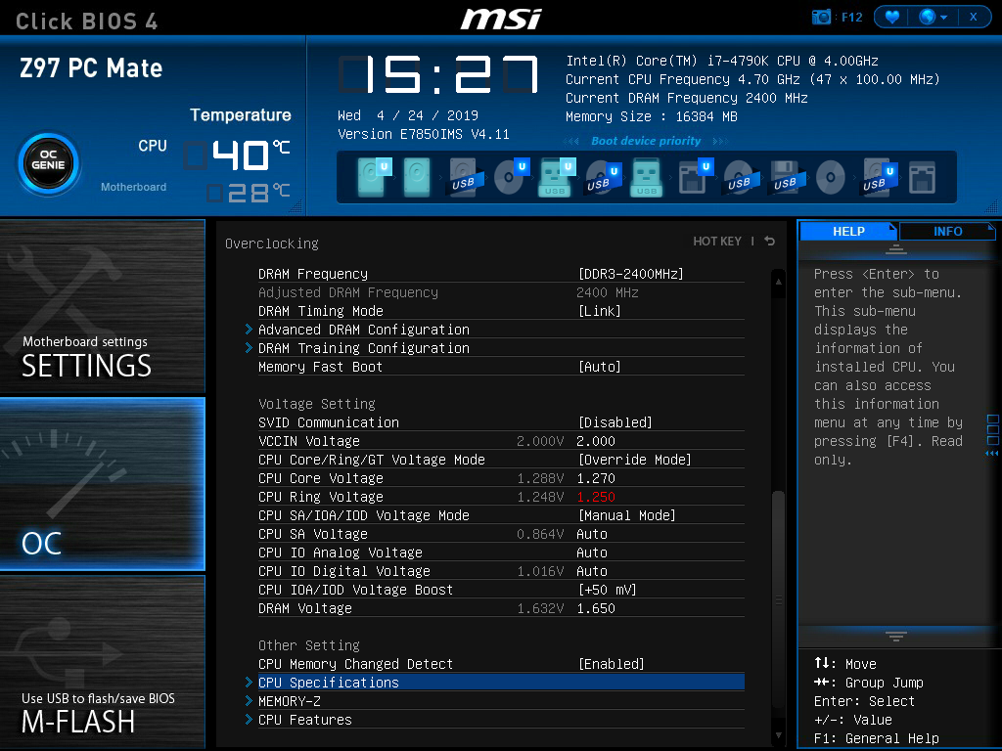Viewport: 1002px width, 751px height.
Task: Click the Voltage Setting section header
Action: [316, 404]
